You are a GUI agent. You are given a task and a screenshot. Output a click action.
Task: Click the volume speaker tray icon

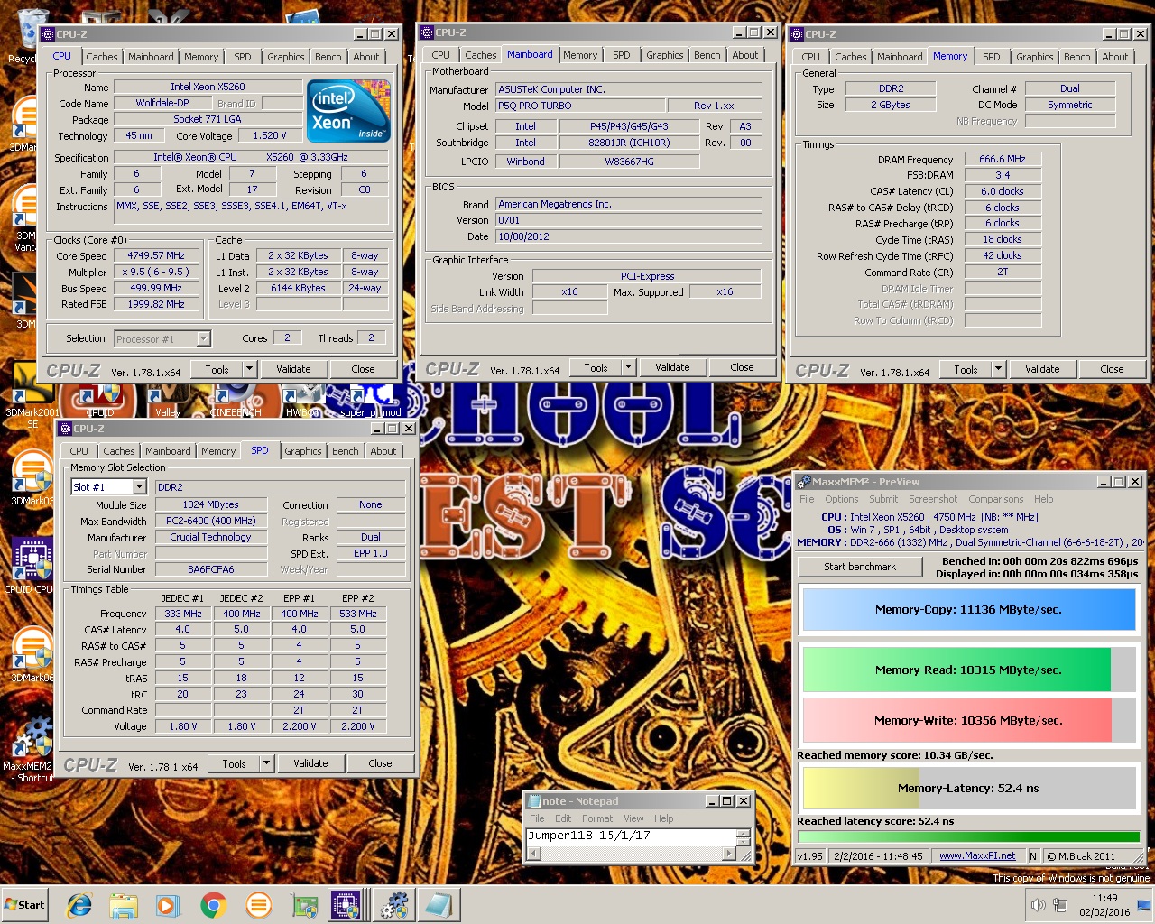click(1039, 905)
